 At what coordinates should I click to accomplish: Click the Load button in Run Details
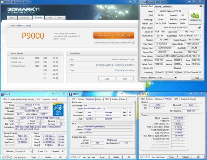pyautogui.click(x=107, y=79)
